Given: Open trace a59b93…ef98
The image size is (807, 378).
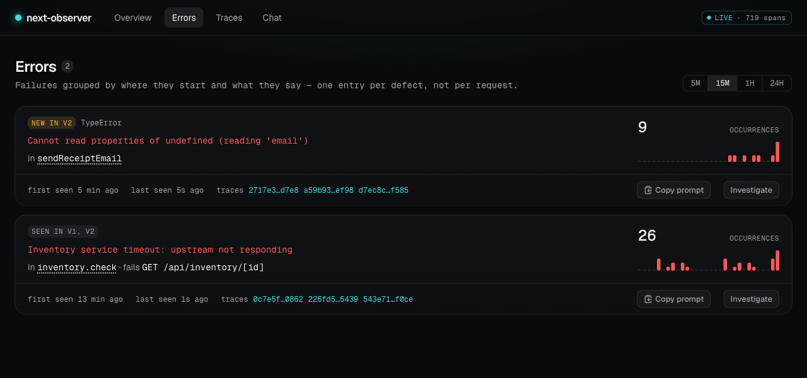Looking at the screenshot, I should (328, 190).
